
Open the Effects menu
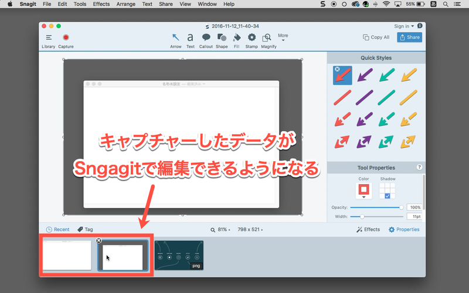(101, 4)
